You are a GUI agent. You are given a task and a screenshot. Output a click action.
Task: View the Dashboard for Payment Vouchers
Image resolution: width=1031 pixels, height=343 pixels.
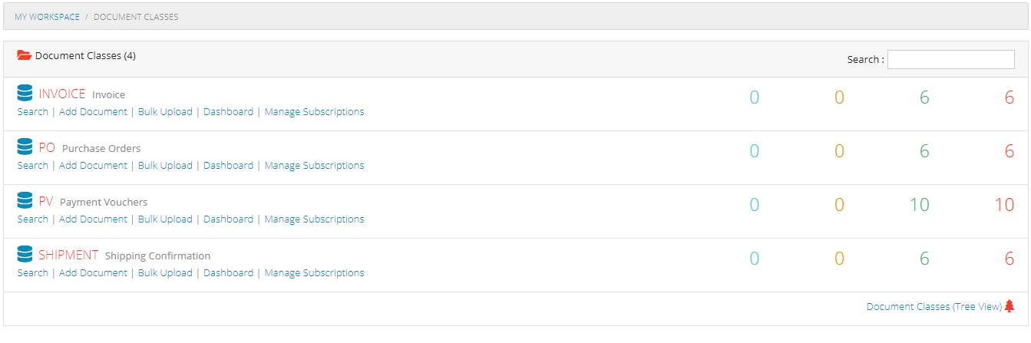pos(228,219)
